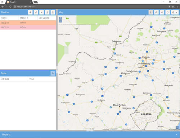Open the settings gear dropdown menu
Screen dimensions: 180x138
pos(175,12)
